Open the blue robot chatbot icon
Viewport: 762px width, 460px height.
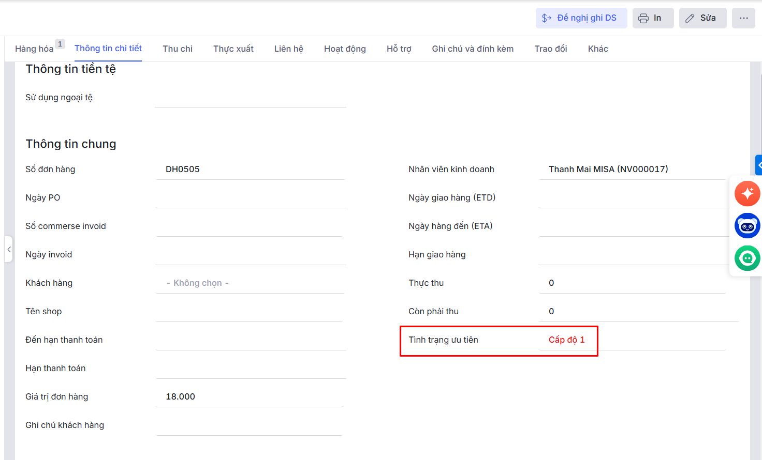(747, 226)
